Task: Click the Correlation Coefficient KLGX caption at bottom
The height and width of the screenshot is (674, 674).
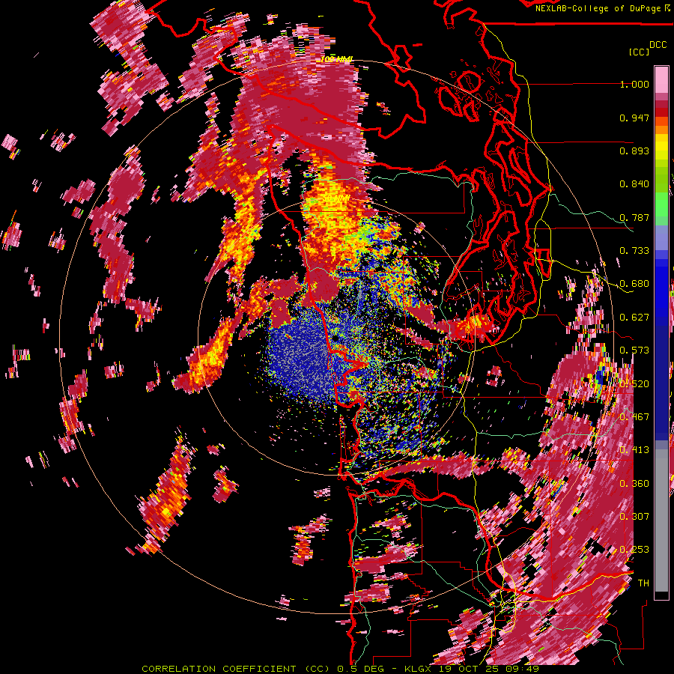Action: 340,669
